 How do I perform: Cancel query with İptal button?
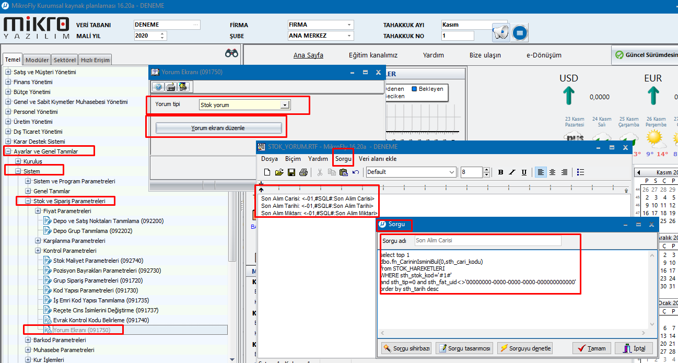coord(634,348)
